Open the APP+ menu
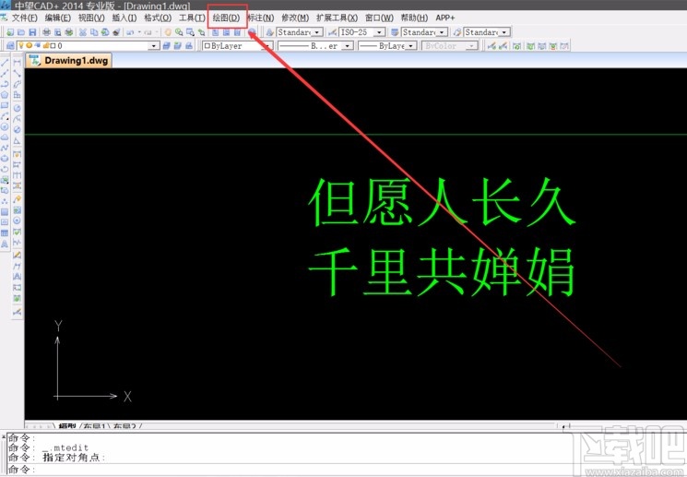This screenshot has height=477, width=687. click(445, 18)
